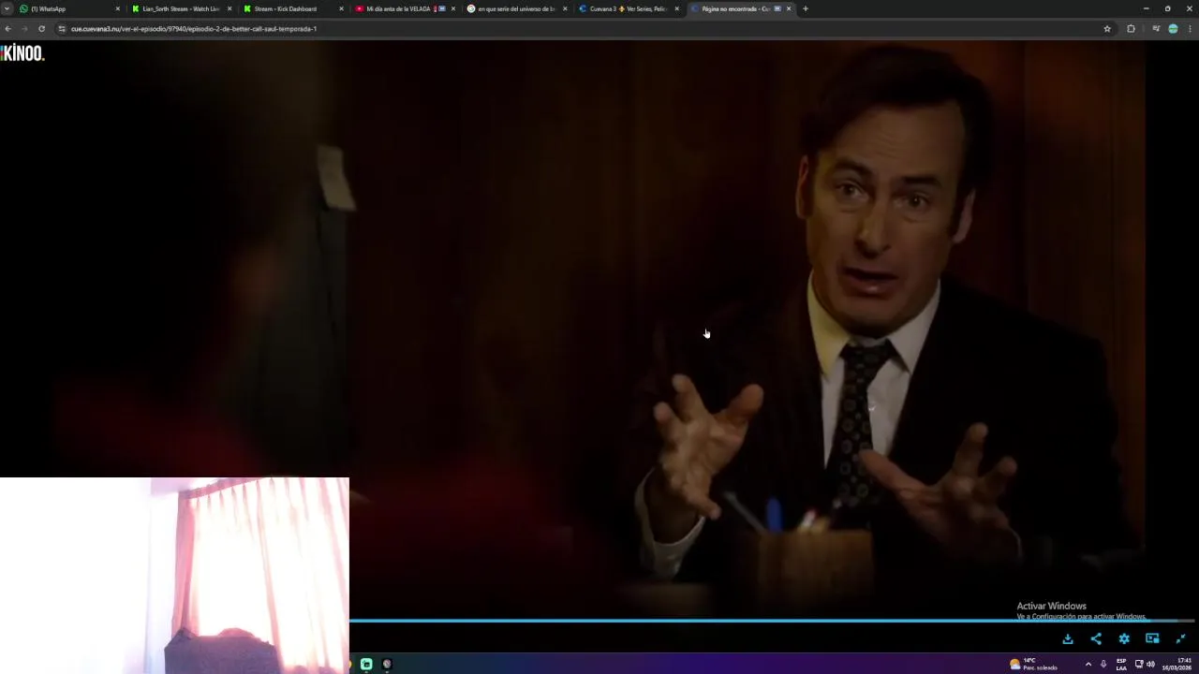This screenshot has width=1199, height=674.
Task: Open the green Kick app in taskbar
Action: pos(366,664)
